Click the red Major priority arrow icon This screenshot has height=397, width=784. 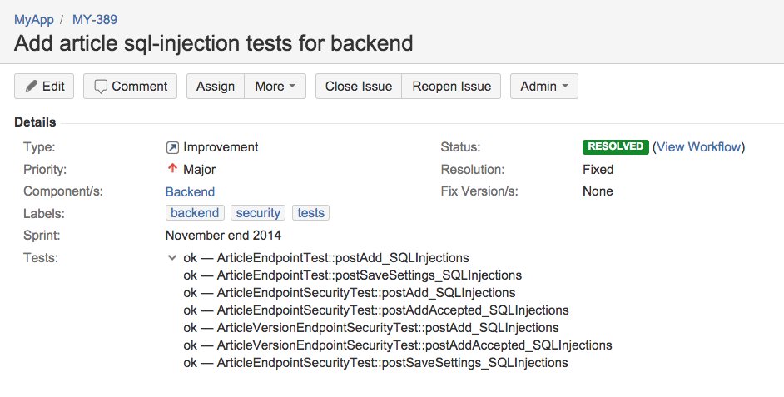(x=172, y=169)
